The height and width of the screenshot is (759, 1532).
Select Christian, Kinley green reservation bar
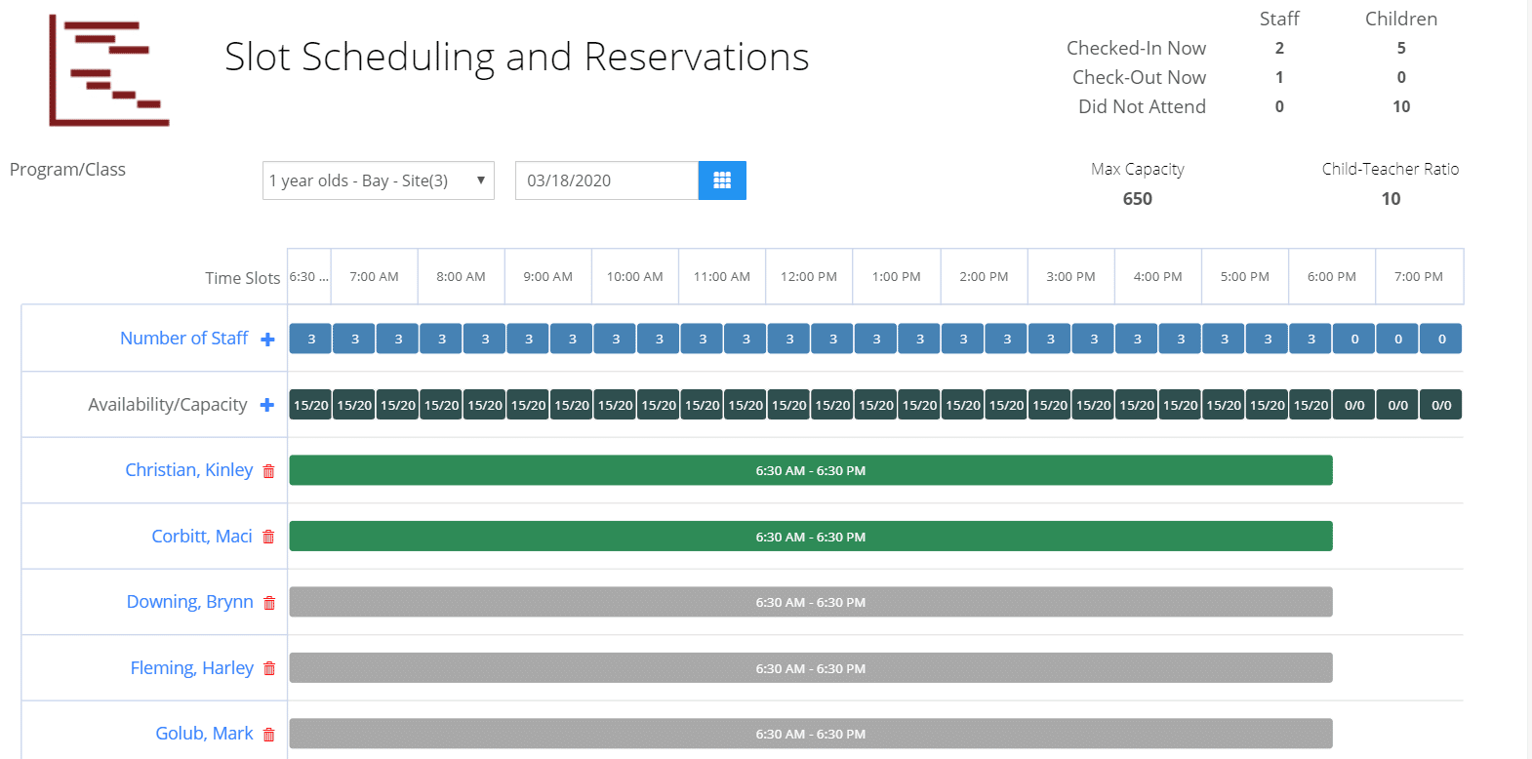[x=810, y=470]
